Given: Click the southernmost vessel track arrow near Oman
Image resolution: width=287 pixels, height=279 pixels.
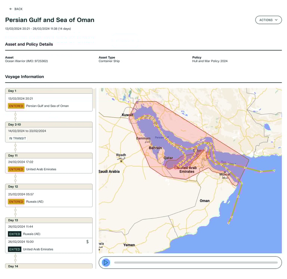Looking at the screenshot, I should pos(228,223).
